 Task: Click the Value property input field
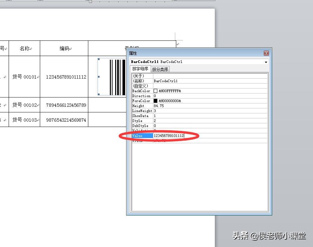[210, 136]
